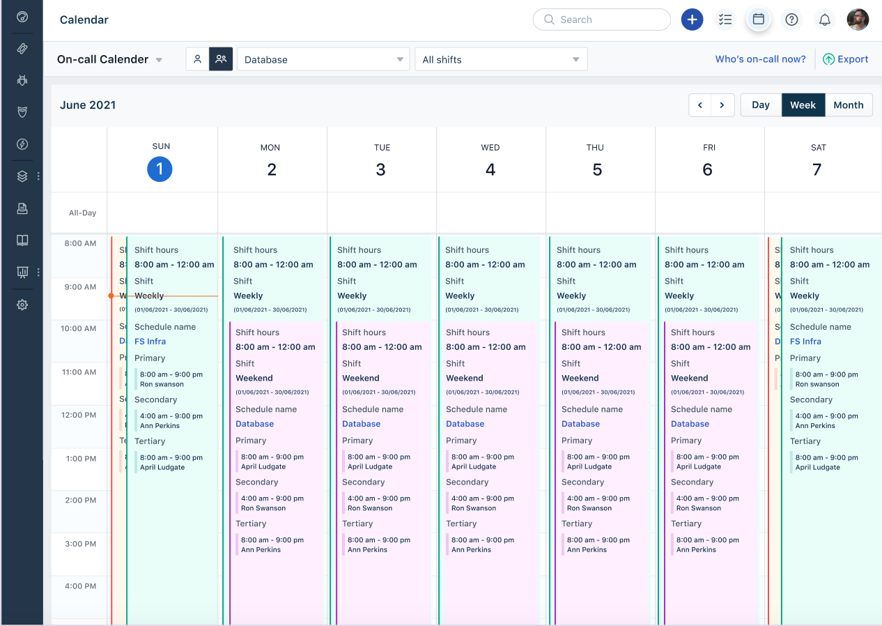Viewport: 882px width, 626px height.
Task: Open the settings gear icon
Action: coord(22,305)
